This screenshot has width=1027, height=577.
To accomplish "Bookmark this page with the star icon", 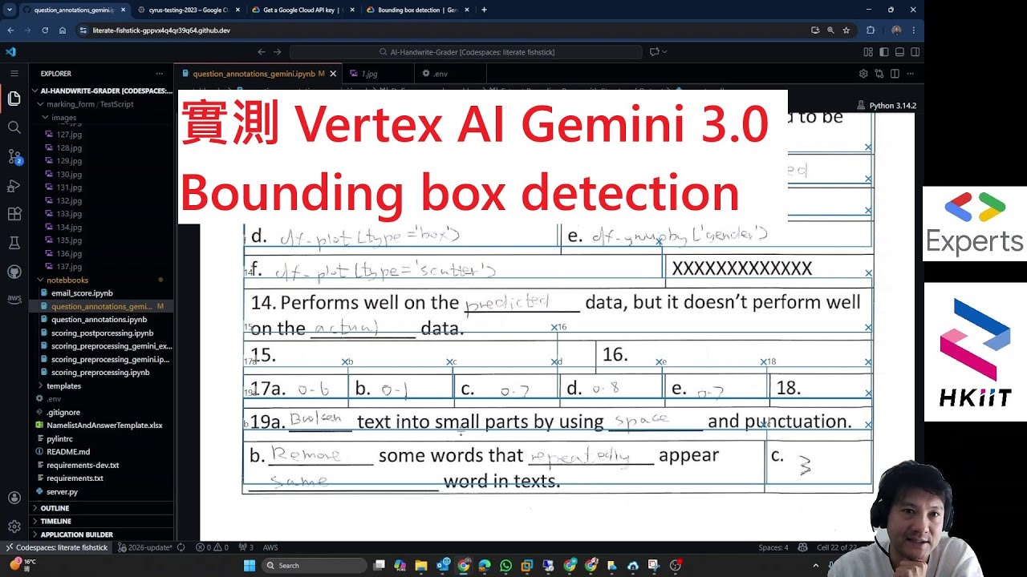I will [846, 30].
